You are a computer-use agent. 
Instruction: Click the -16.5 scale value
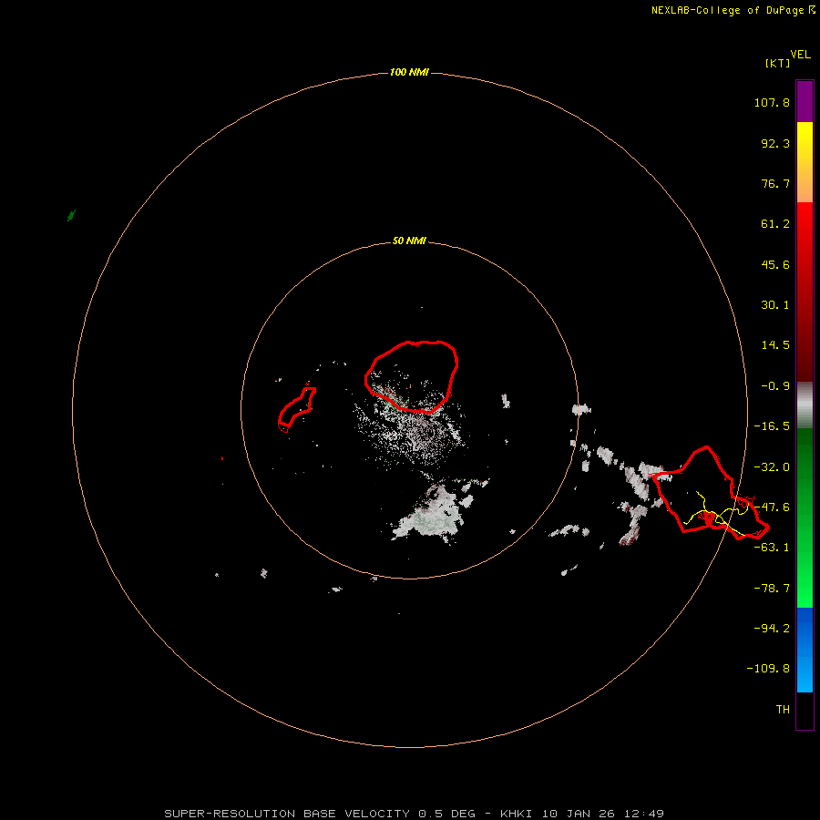pyautogui.click(x=772, y=426)
